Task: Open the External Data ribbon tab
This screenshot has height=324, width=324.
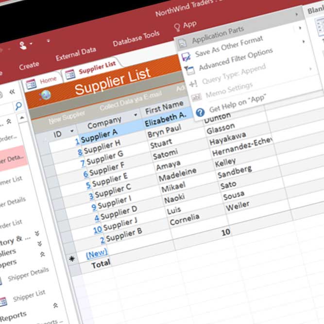Action: click(x=76, y=54)
